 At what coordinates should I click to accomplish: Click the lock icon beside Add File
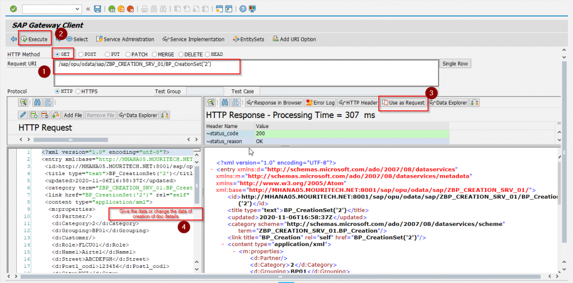(x=56, y=115)
